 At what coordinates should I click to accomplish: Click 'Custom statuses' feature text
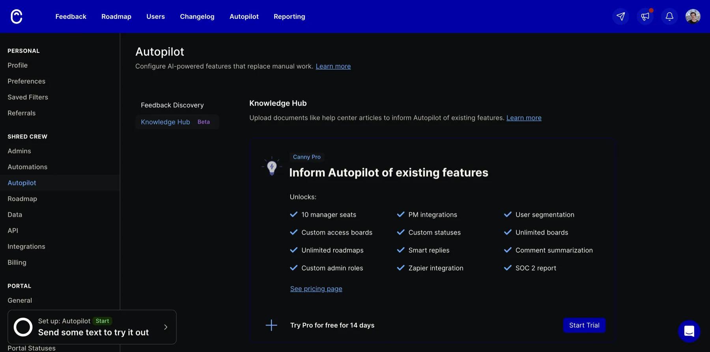coord(435,232)
